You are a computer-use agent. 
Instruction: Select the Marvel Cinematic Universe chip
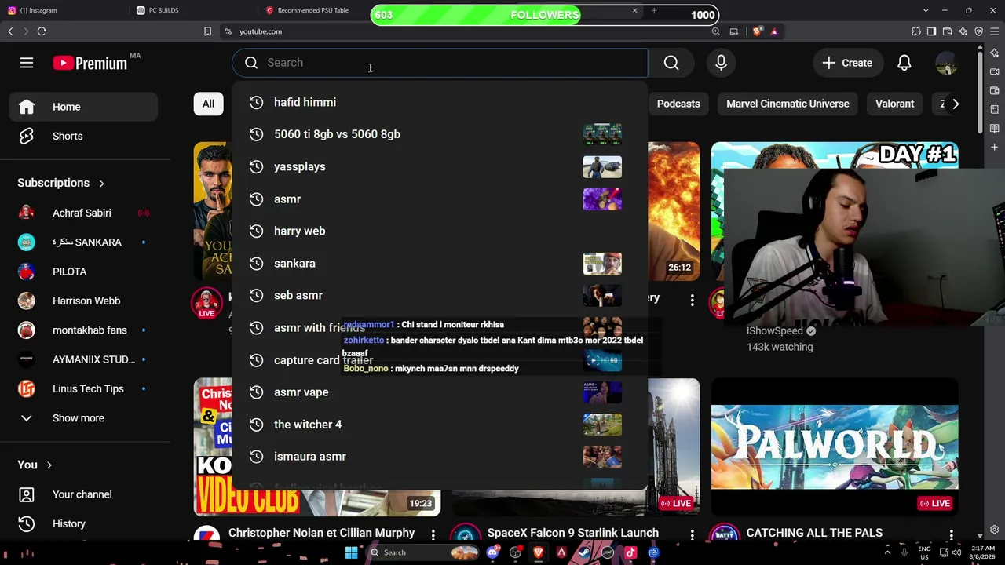click(x=788, y=104)
